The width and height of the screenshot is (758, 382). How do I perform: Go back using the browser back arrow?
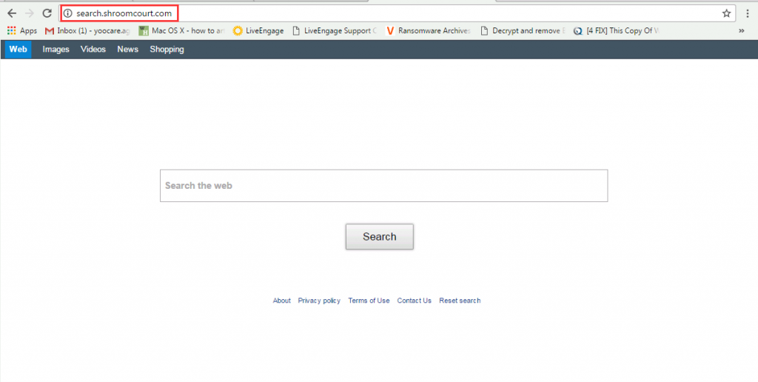click(x=12, y=13)
